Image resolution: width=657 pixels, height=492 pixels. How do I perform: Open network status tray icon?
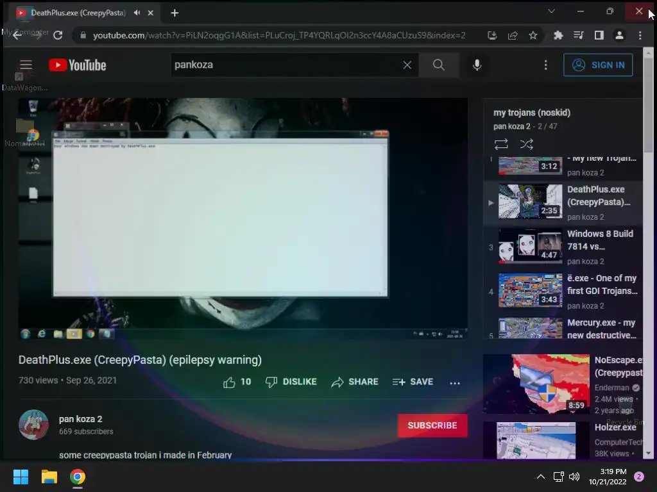click(x=559, y=477)
